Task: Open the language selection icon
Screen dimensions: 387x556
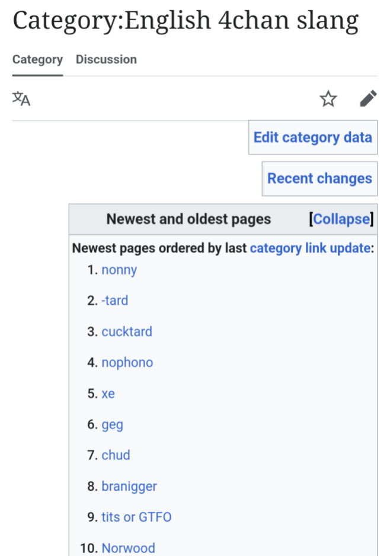Action: (x=21, y=99)
